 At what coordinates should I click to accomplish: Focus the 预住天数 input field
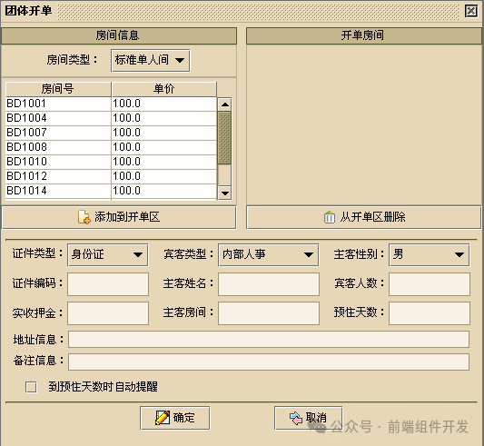430,313
